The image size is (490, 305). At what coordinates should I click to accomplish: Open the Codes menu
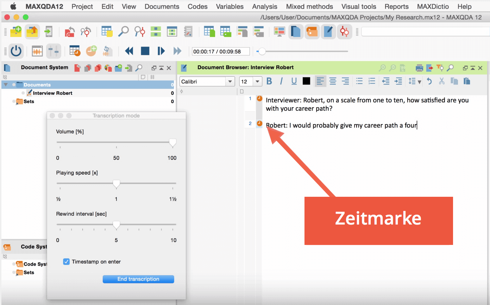pyautogui.click(x=197, y=6)
